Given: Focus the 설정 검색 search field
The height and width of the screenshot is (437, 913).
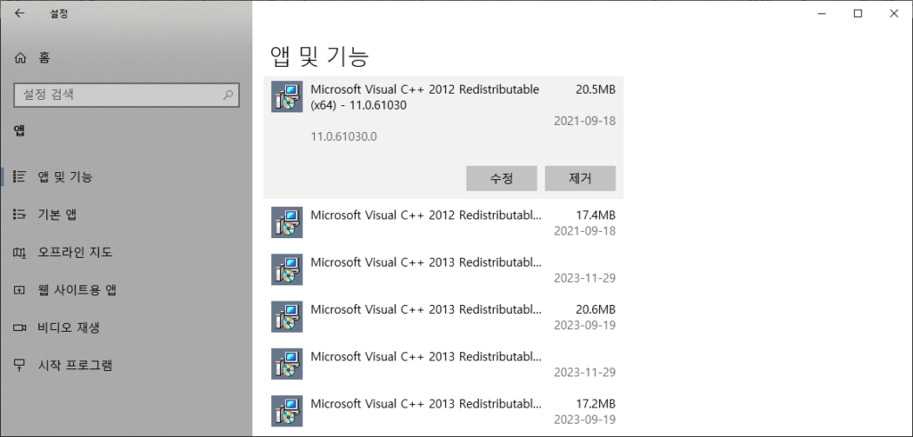Looking at the screenshot, I should tap(126, 95).
